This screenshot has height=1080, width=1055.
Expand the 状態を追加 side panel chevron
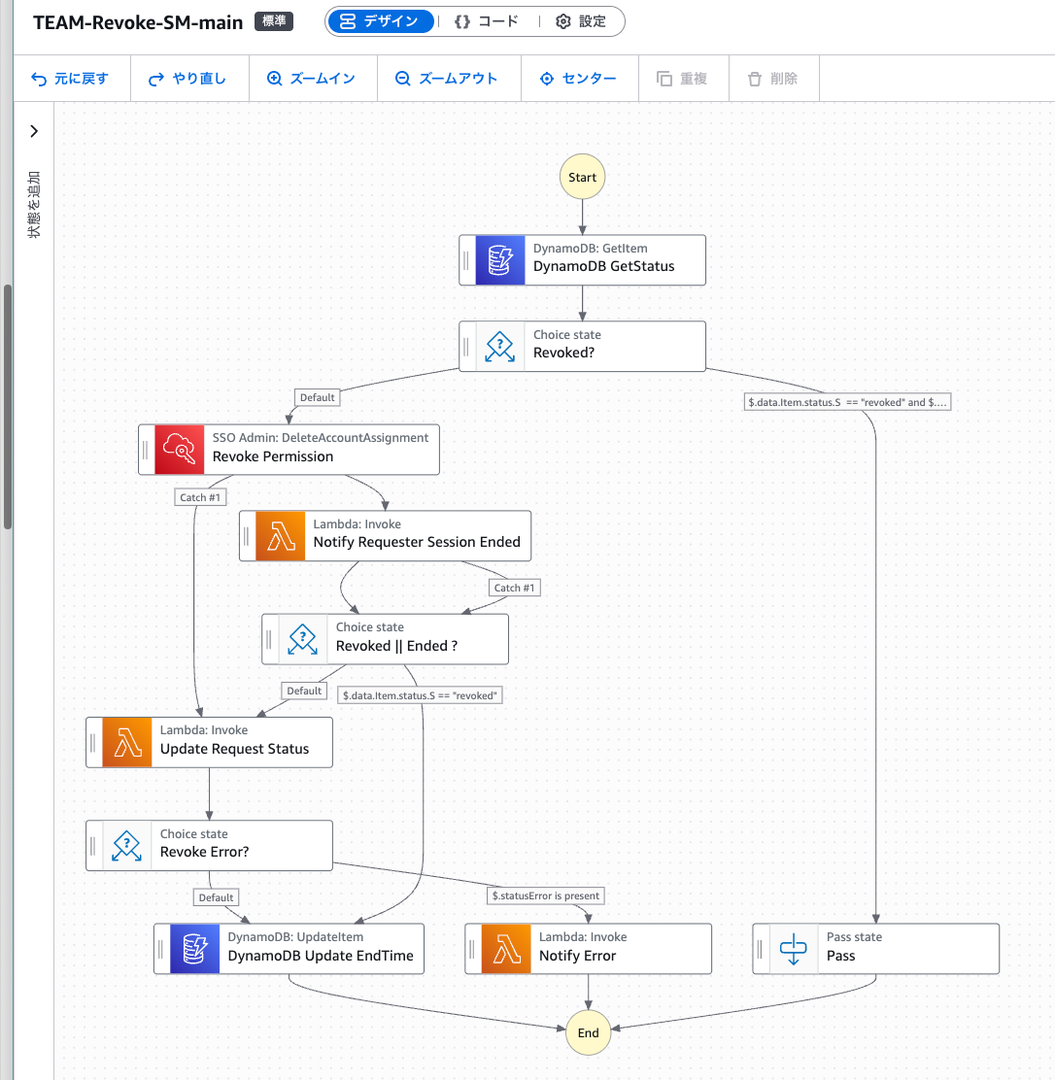(x=34, y=131)
